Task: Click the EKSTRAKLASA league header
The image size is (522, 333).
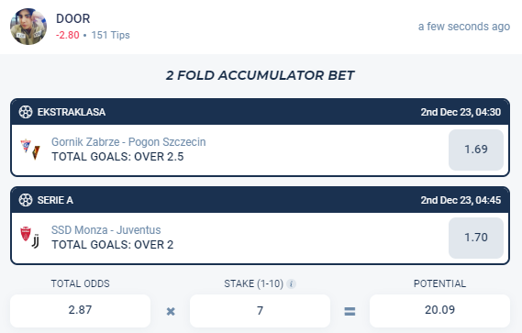Action: [x=260, y=112]
